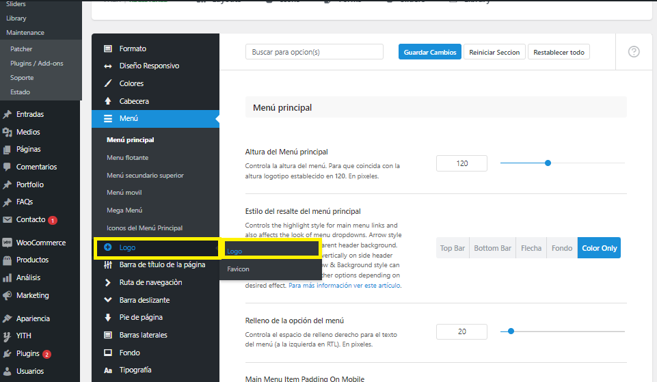657x382 pixels.
Task: Click the WooCommerce icon in sidebar
Action: point(7,243)
